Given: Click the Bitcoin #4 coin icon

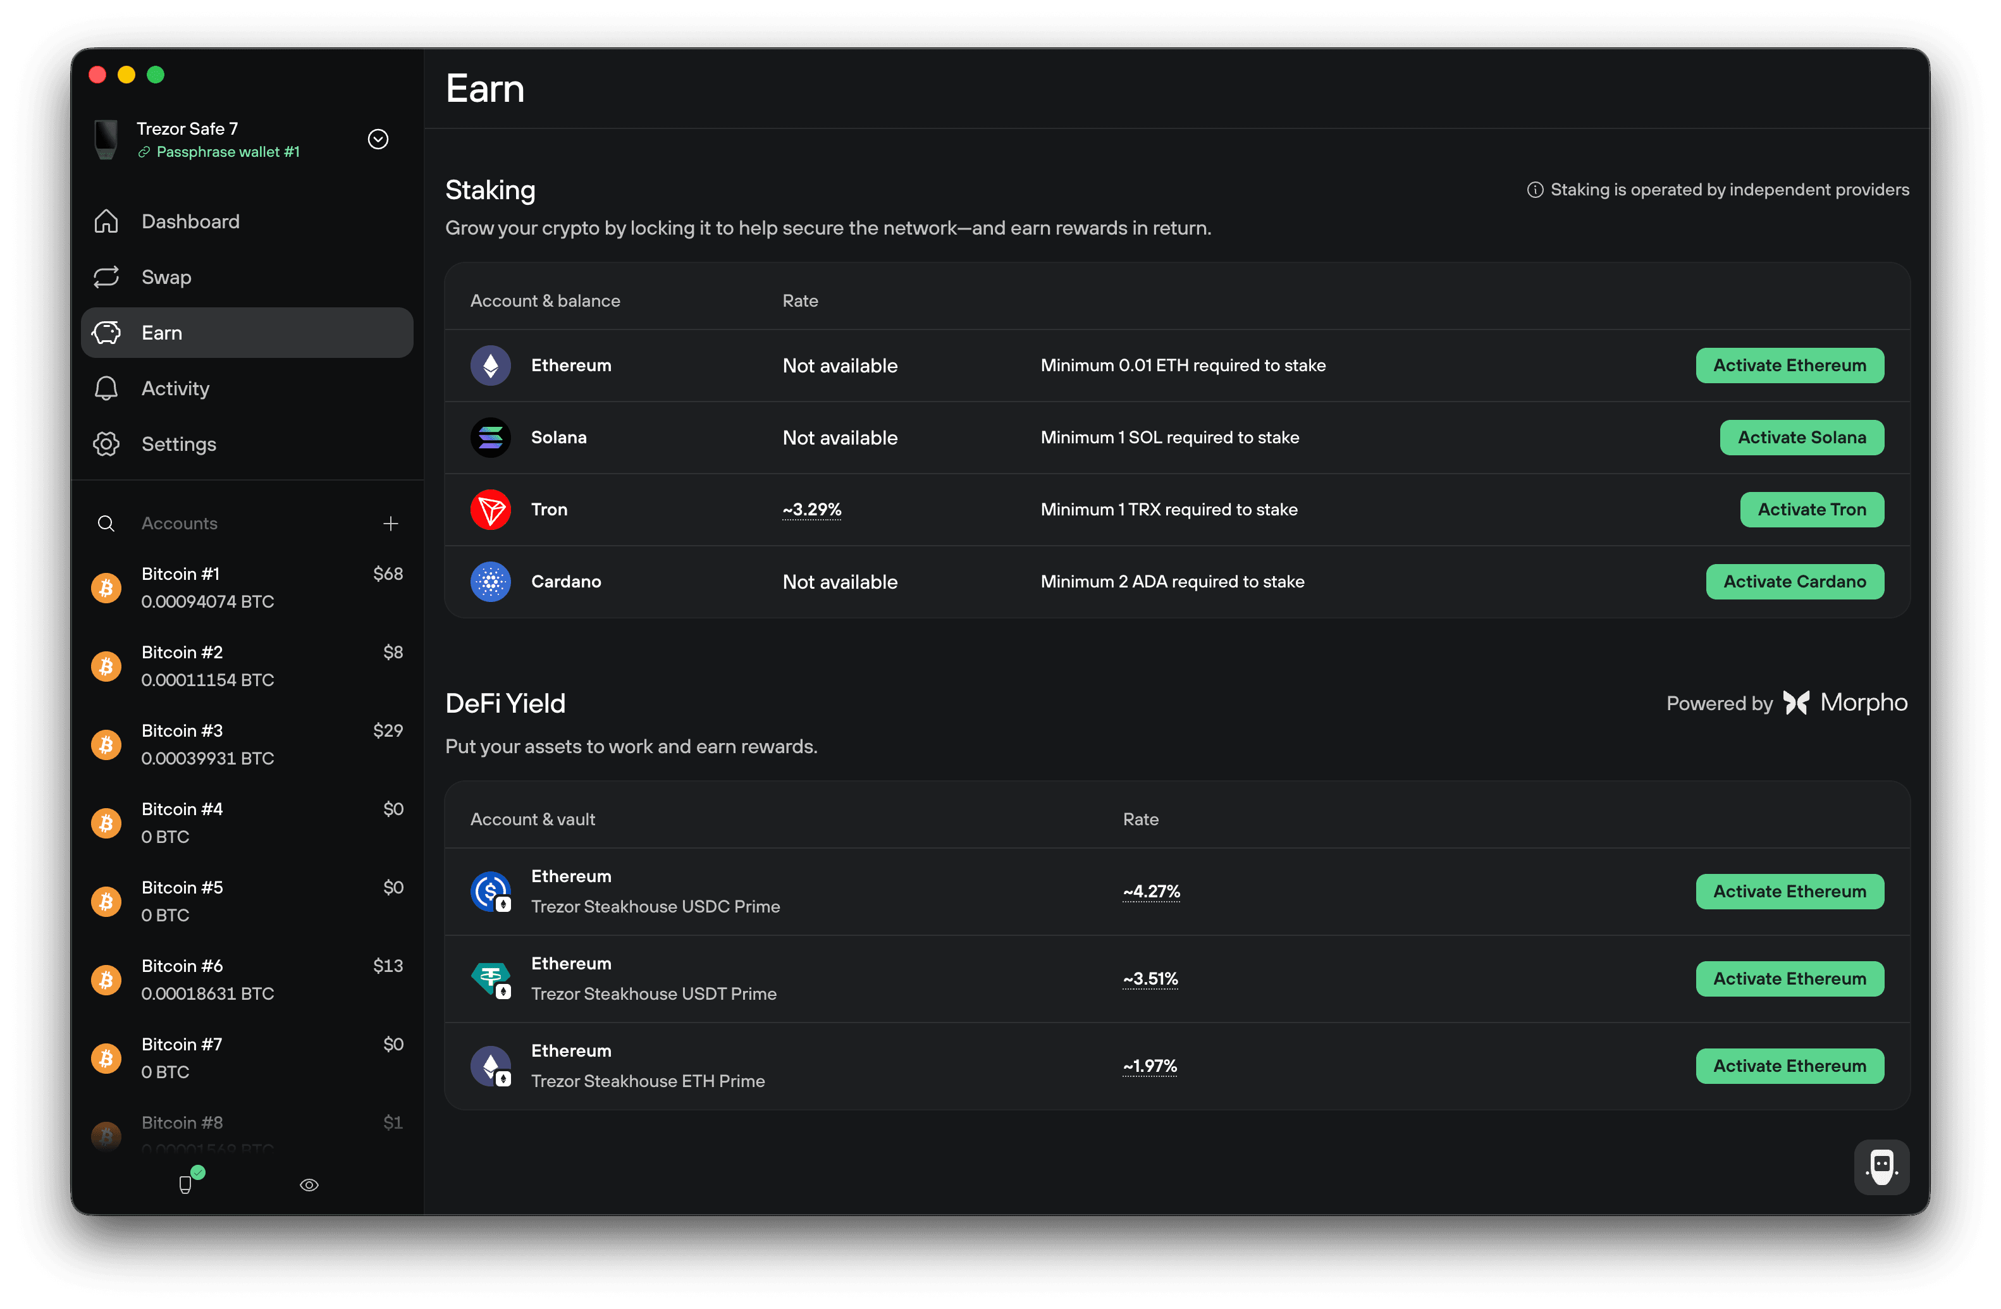Looking at the screenshot, I should (106, 823).
